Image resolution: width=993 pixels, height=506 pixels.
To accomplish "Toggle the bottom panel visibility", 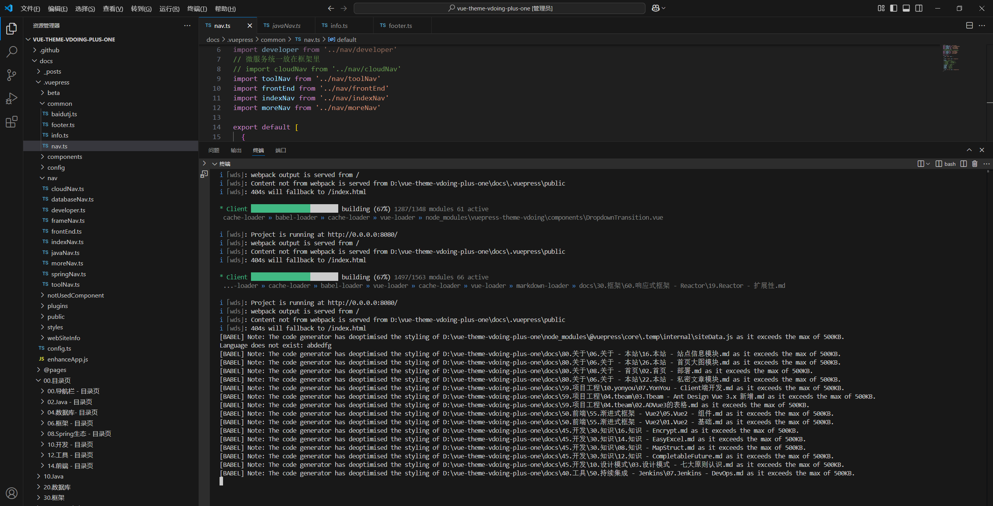I will coord(906,8).
